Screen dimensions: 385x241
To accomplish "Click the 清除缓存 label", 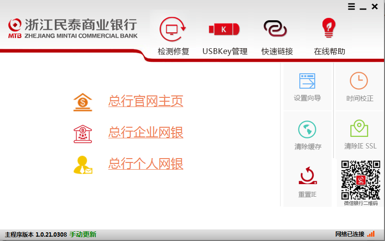I will (x=308, y=147).
